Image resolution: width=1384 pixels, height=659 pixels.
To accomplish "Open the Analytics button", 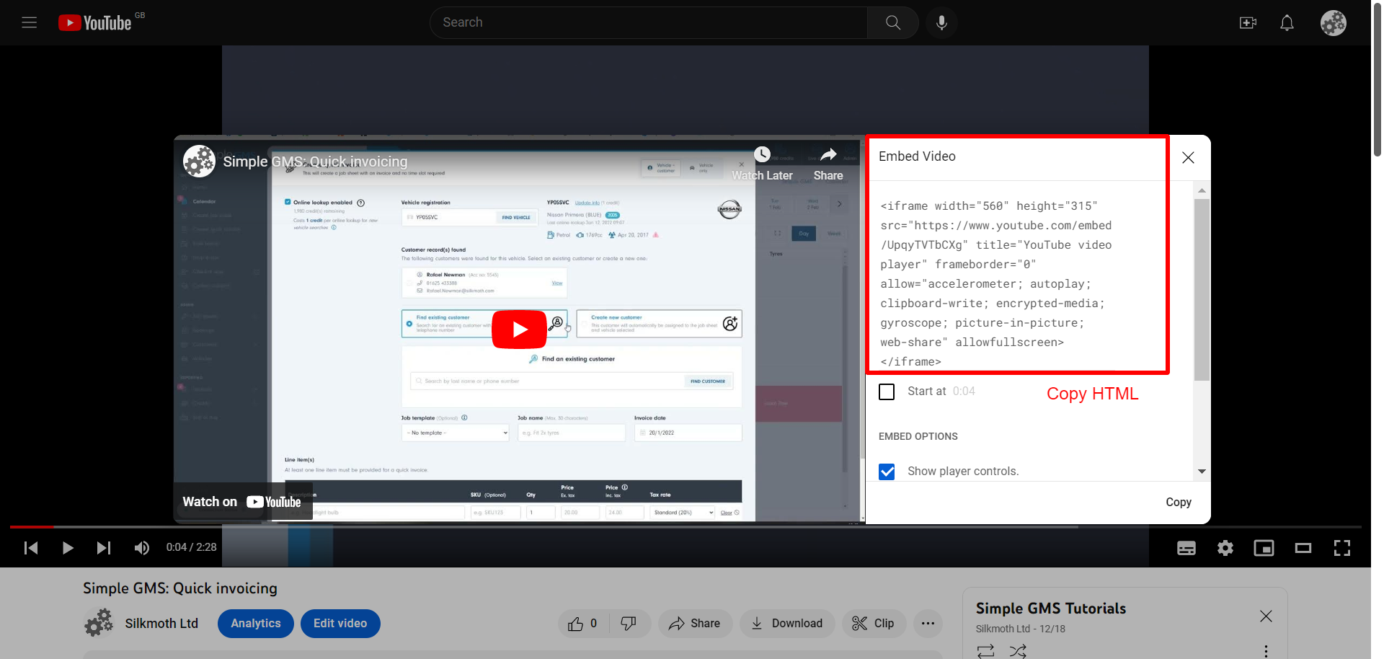I will (256, 624).
